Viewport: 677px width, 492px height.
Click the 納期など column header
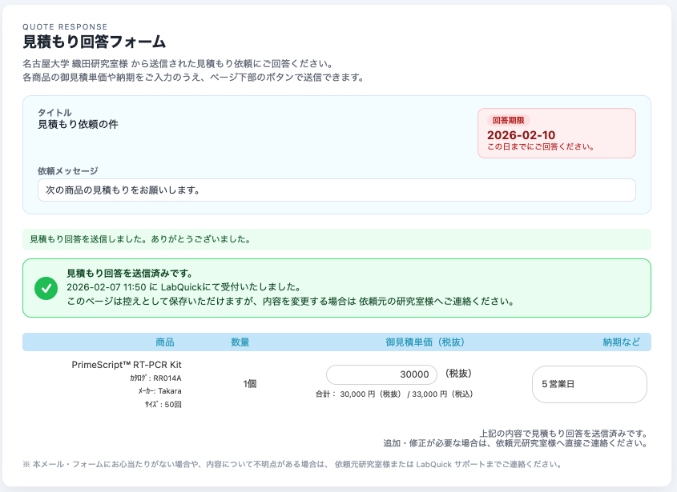(621, 342)
